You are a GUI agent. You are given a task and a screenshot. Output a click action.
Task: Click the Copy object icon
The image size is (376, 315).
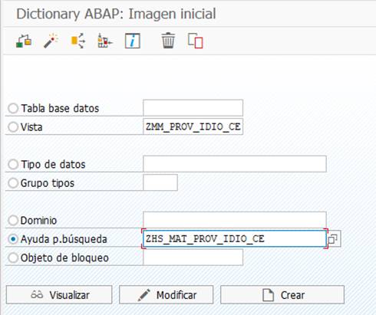click(x=196, y=41)
